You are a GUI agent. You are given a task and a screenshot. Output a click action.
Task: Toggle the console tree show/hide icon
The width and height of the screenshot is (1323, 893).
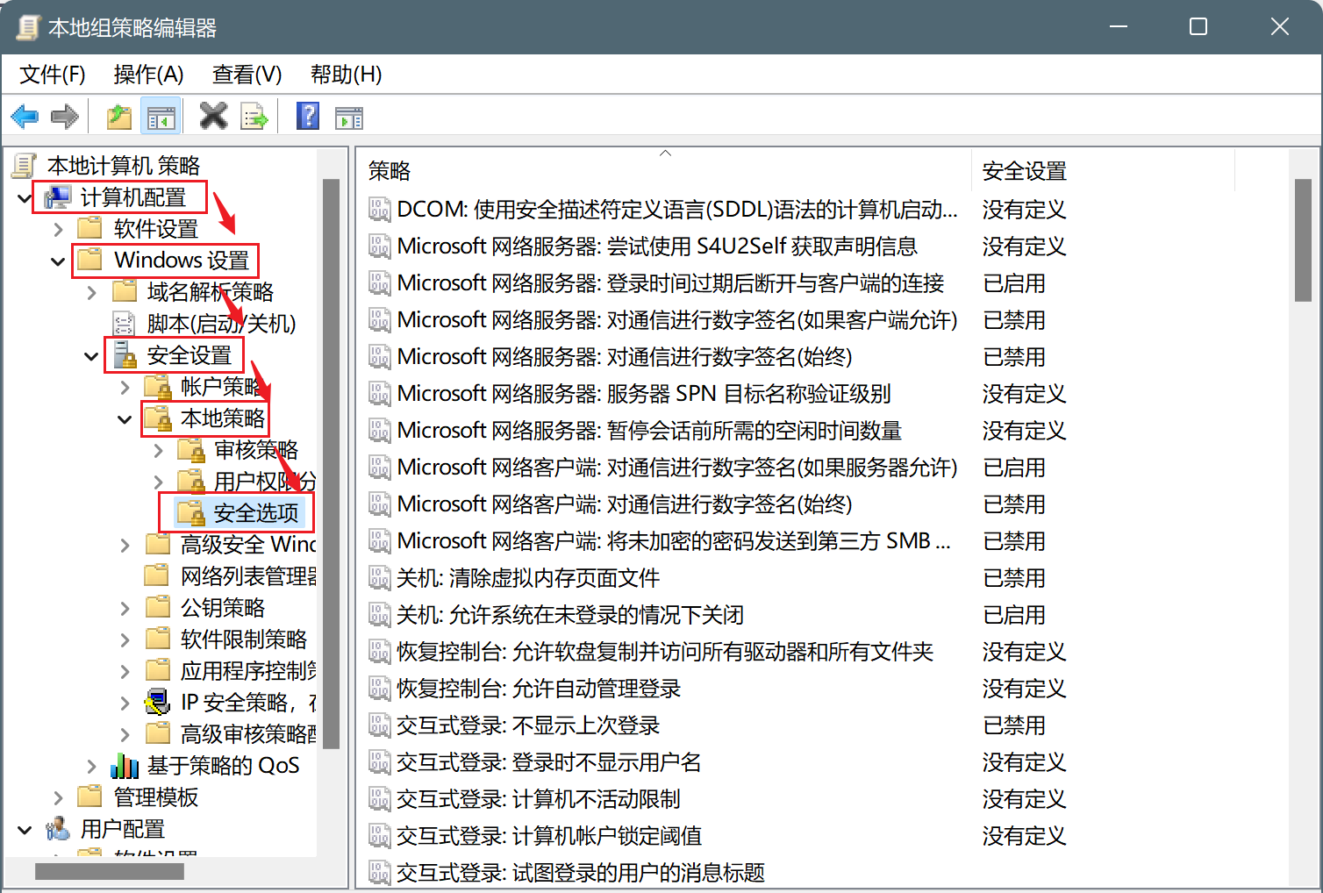coord(161,116)
